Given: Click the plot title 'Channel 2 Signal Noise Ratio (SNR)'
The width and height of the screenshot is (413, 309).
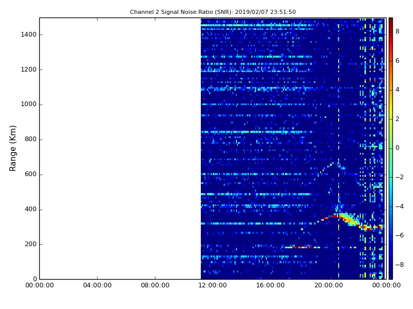Looking at the screenshot, I should point(182,12).
